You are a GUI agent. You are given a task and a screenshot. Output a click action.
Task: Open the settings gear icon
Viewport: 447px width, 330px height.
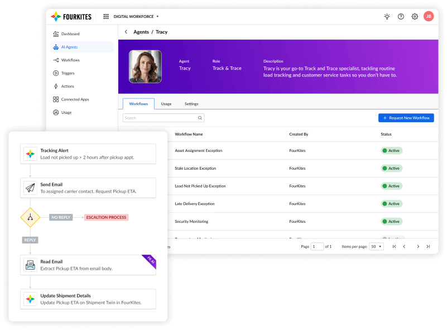pos(415,17)
